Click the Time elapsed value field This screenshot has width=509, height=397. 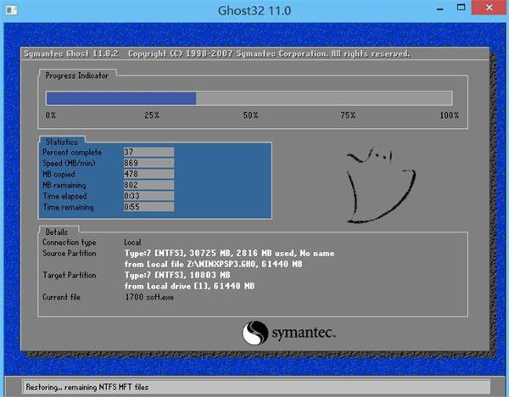click(148, 196)
